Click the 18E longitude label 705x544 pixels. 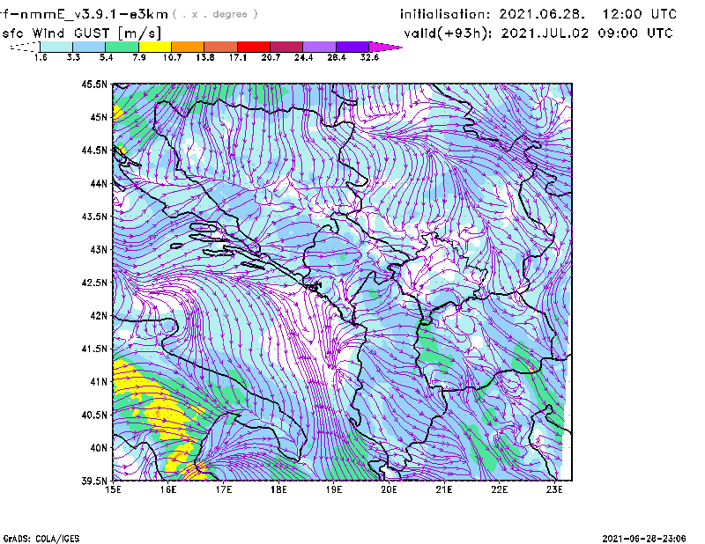(278, 489)
